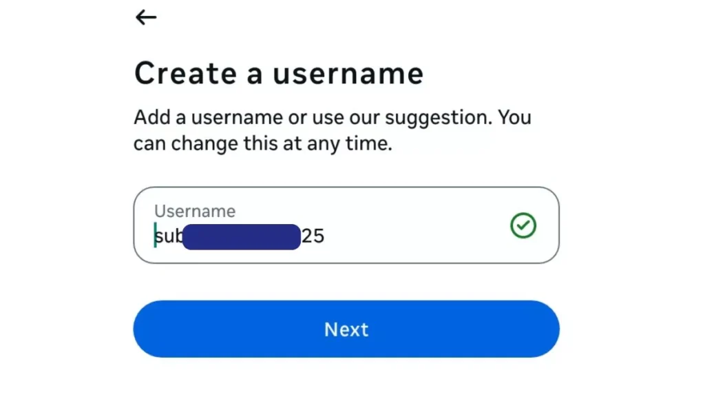Select the Username field label
The image size is (705, 397).
[195, 211]
